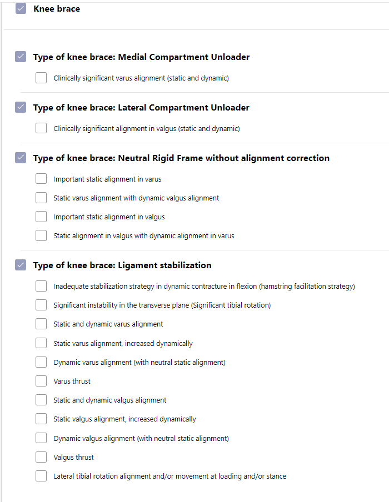The height and width of the screenshot is (502, 389).
Task: Tick Static valgus with dynamic varus alignment
Action: [41, 235]
